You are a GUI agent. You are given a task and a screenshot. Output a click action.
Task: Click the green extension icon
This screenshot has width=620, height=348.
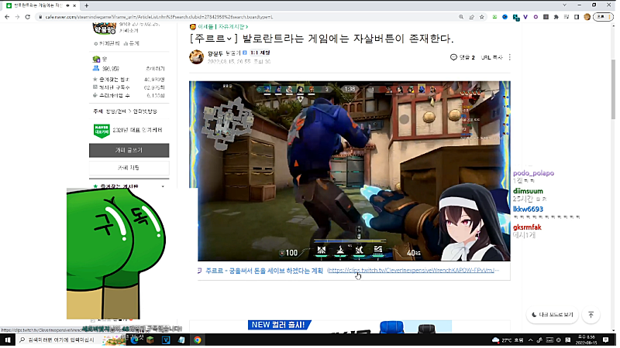[494, 17]
